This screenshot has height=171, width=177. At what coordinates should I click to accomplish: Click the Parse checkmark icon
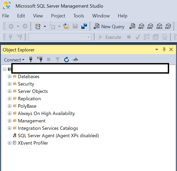click(138, 37)
